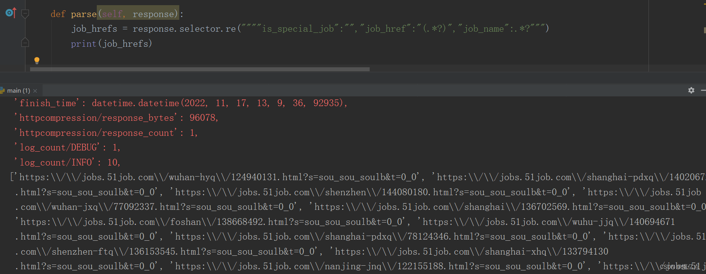Click the 'log_count/INFO' output line

point(67,163)
